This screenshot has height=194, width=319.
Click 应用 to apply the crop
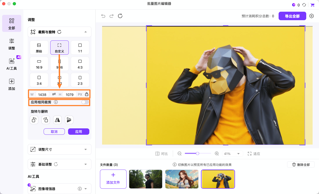(x=79, y=132)
